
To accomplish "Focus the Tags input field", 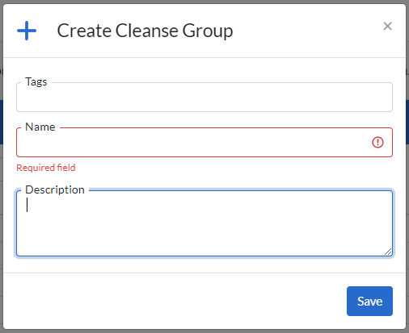I will pos(204,97).
